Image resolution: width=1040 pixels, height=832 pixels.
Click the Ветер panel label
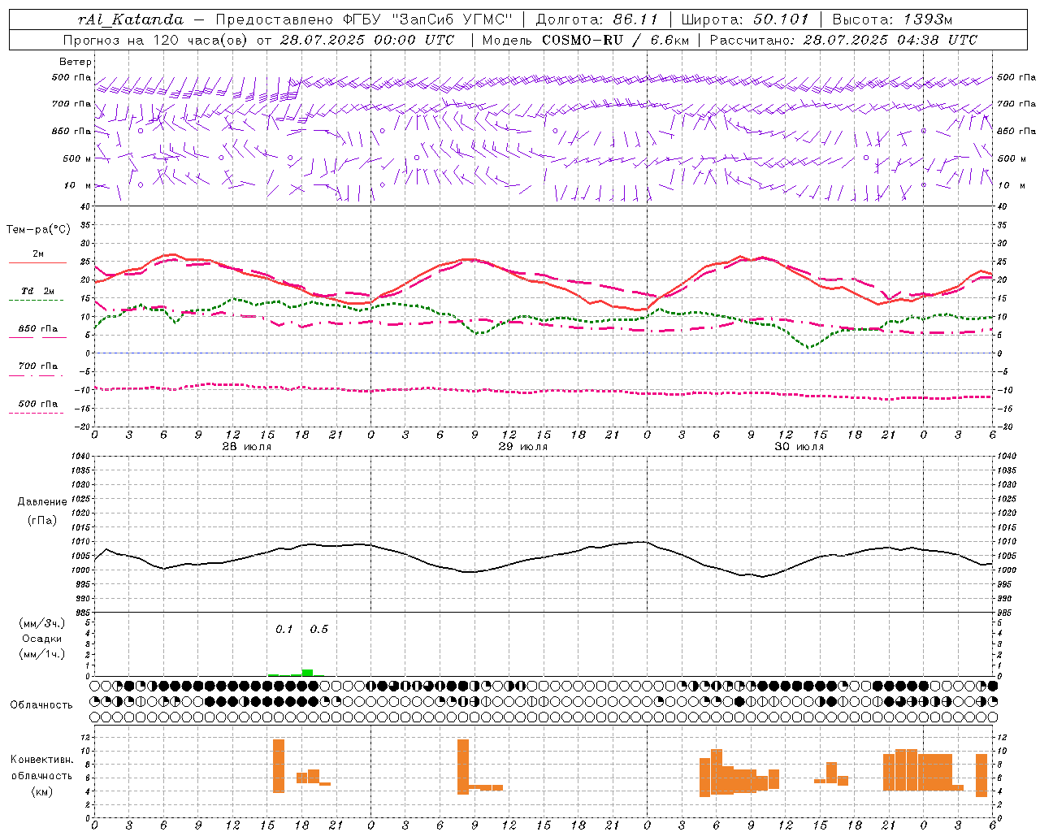76,62
